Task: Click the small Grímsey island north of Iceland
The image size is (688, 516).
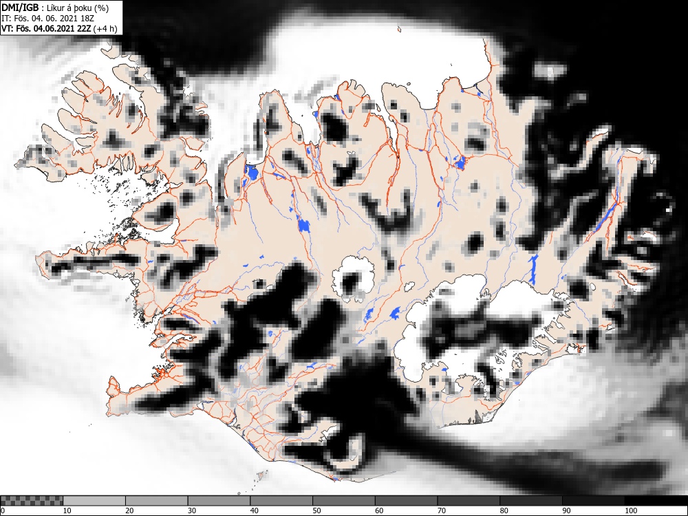Action: point(399,30)
